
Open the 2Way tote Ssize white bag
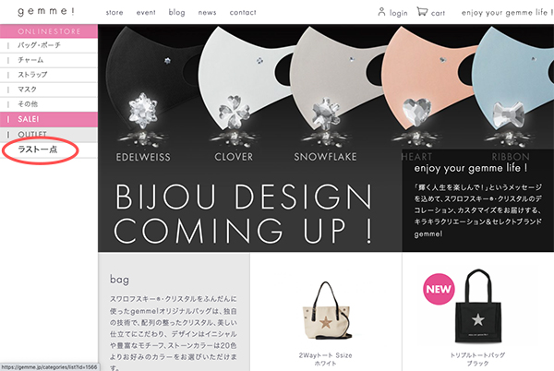tap(325, 310)
